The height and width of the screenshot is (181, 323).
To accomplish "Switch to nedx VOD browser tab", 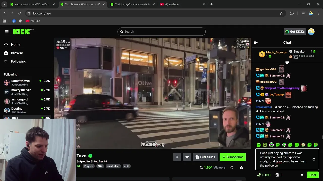I will pyautogui.click(x=32, y=4).
